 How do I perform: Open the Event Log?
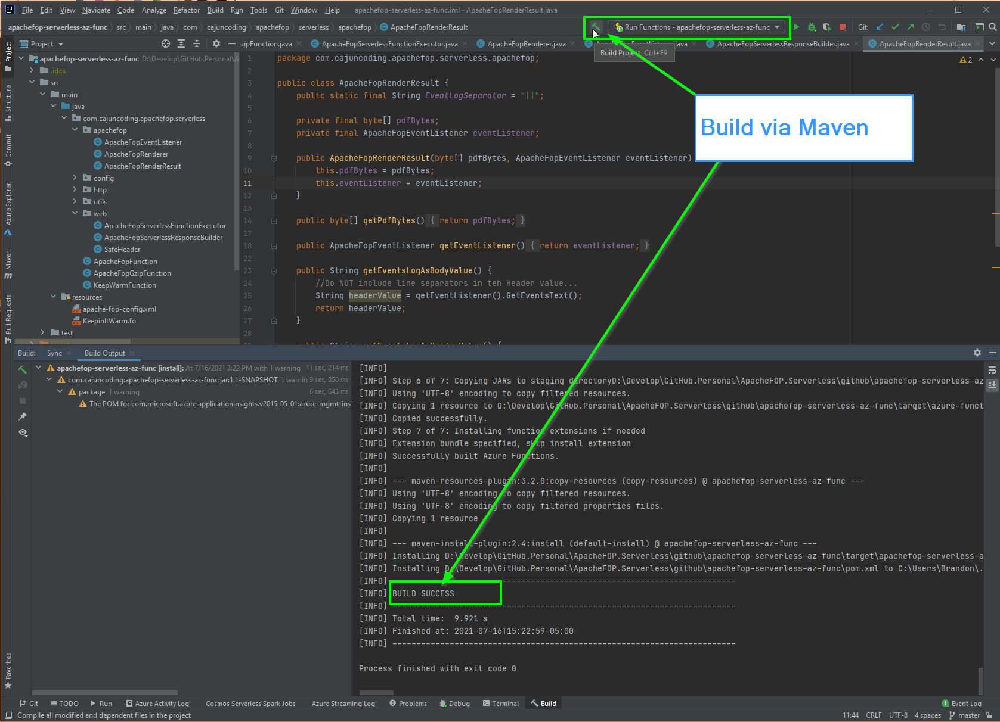(961, 704)
